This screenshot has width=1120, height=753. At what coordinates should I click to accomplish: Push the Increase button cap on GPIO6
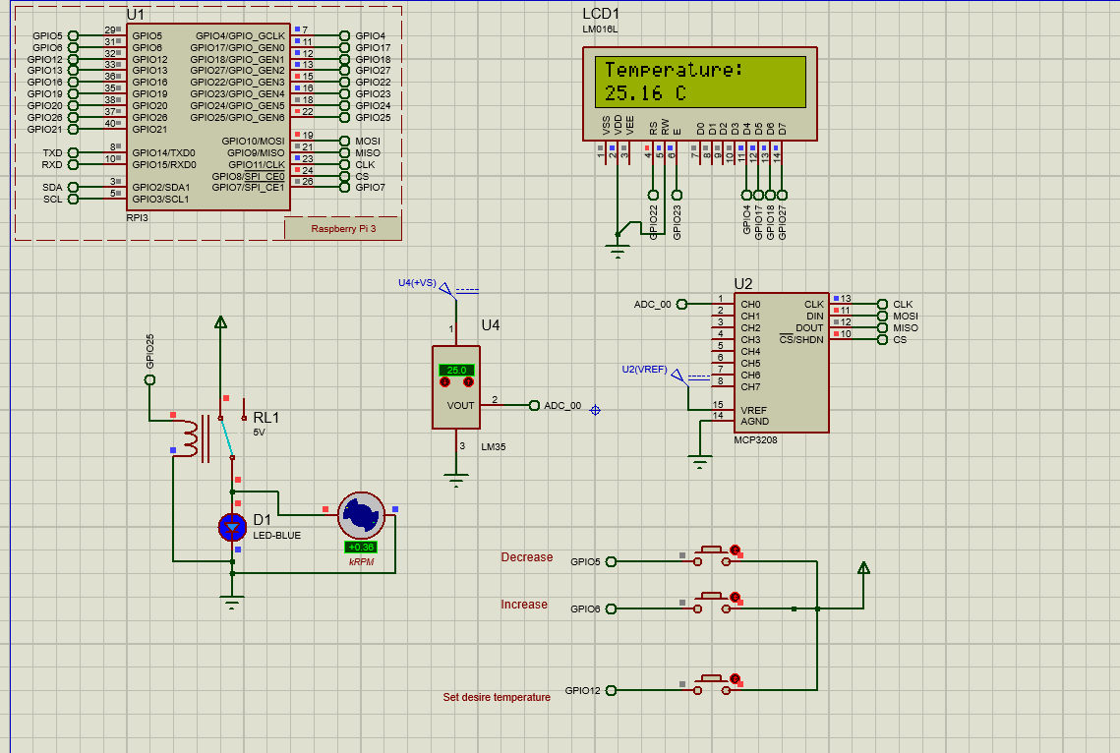pyautogui.click(x=711, y=597)
